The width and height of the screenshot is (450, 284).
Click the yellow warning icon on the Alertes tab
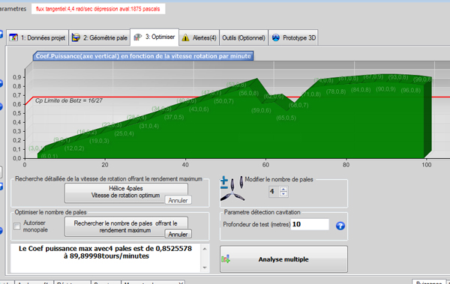click(x=185, y=37)
